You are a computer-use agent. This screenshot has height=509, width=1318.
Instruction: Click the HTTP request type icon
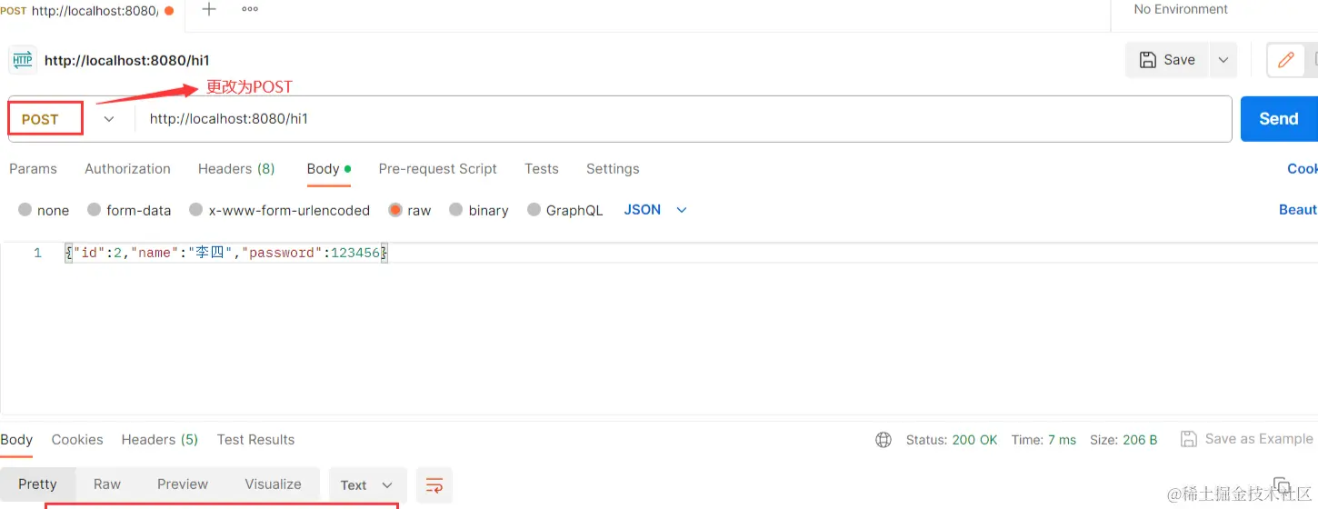[x=23, y=60]
